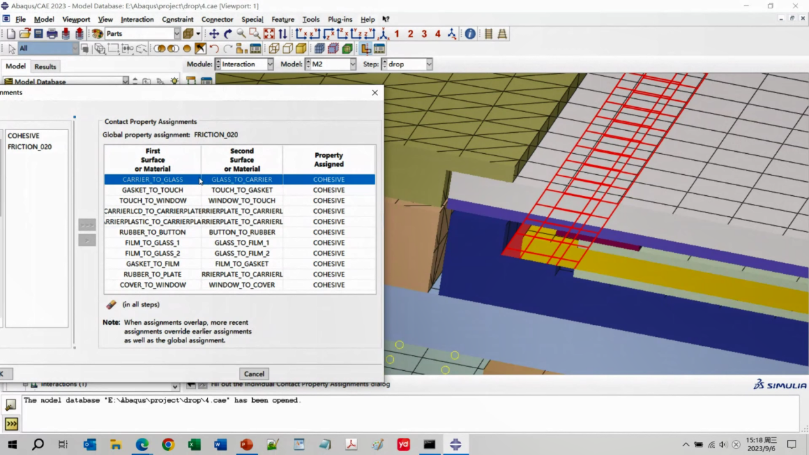809x455 pixels.
Task: Select FRICTION_020 in the property list
Action: [x=29, y=147]
